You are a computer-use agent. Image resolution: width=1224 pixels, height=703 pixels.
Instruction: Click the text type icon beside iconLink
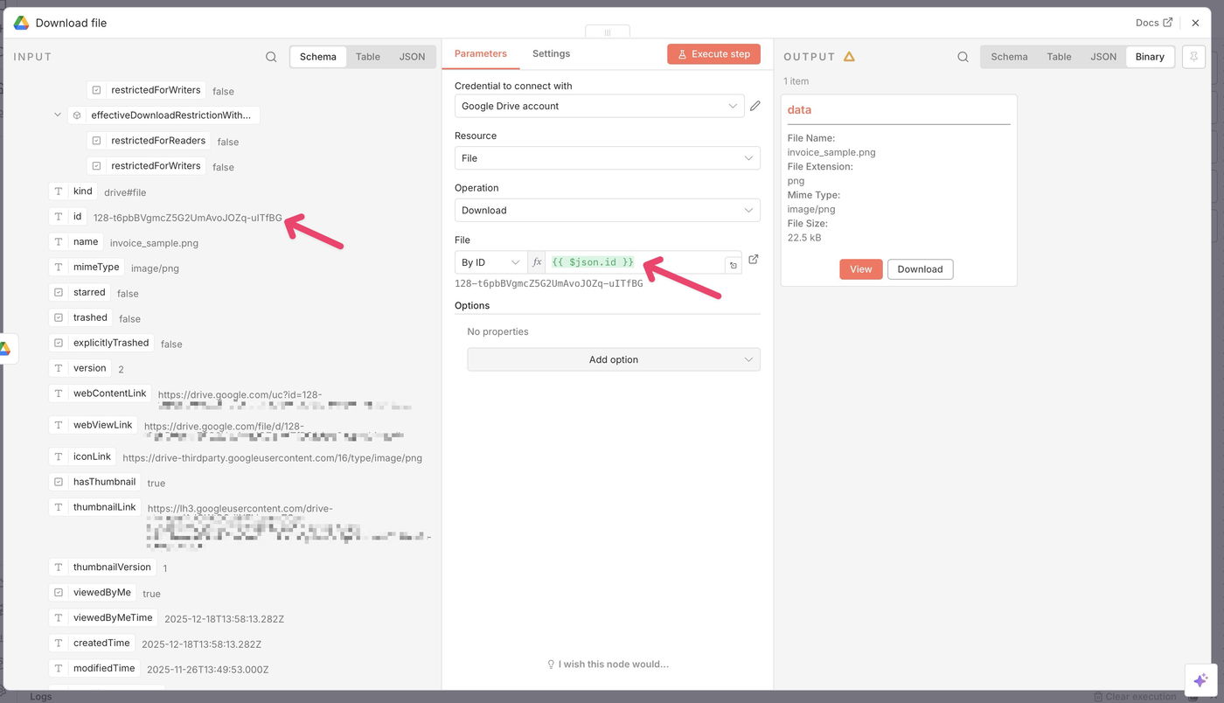(59, 456)
